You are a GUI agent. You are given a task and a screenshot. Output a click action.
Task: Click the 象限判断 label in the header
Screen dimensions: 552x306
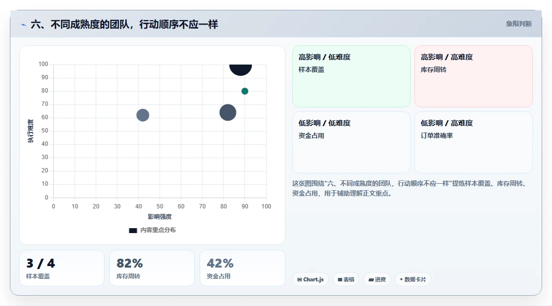pos(518,24)
